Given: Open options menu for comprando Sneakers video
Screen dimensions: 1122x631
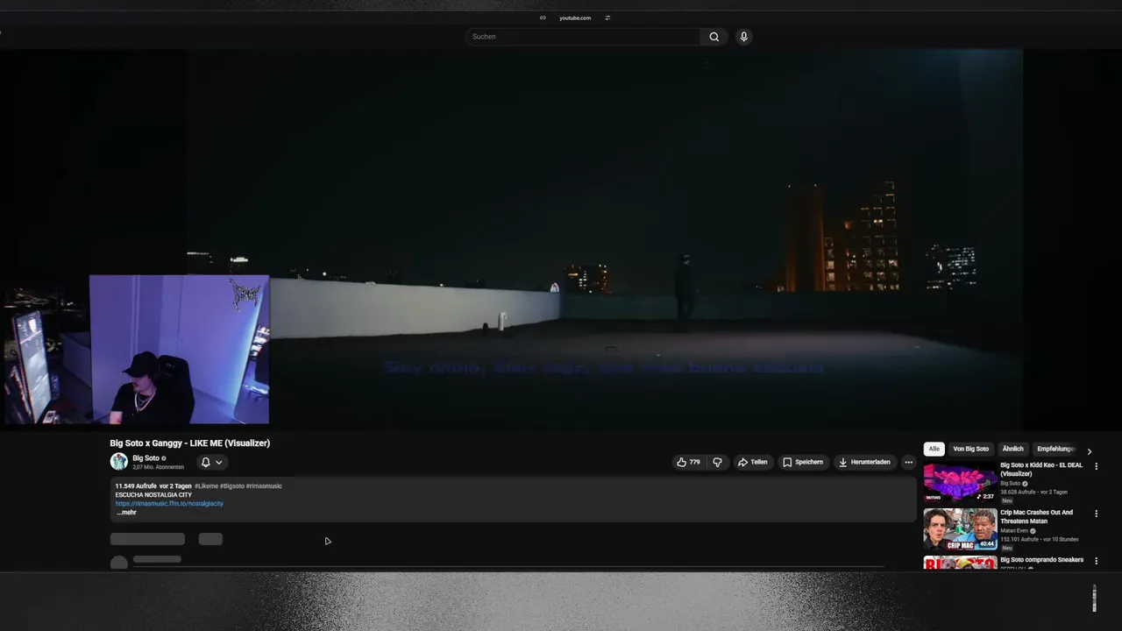Looking at the screenshot, I should point(1096,561).
